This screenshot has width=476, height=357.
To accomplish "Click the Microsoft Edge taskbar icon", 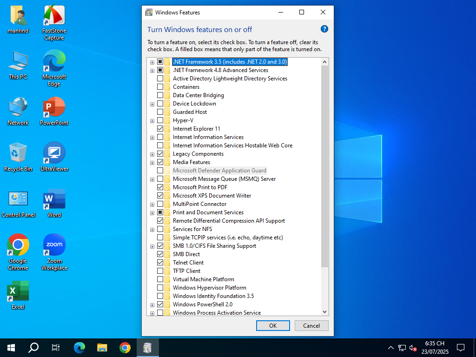I will 79,347.
